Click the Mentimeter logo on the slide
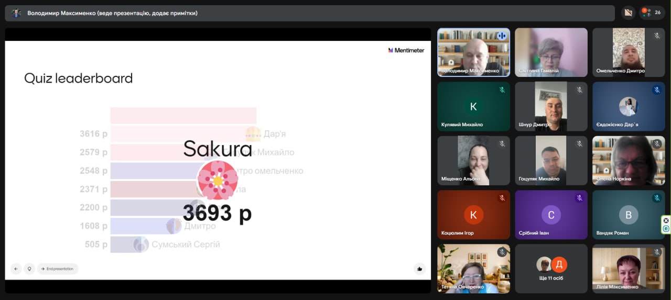The image size is (671, 300). tap(406, 50)
